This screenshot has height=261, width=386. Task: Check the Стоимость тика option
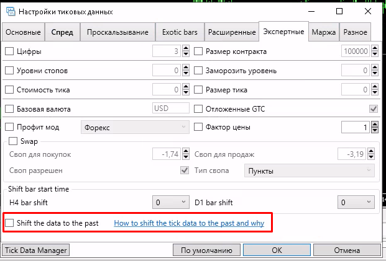[9, 90]
